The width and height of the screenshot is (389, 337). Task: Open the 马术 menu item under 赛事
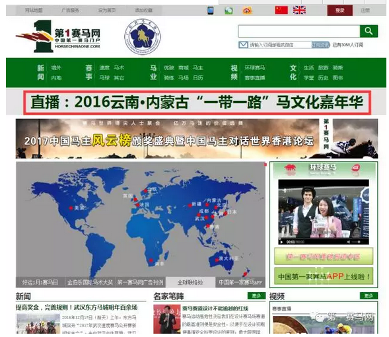(119, 68)
